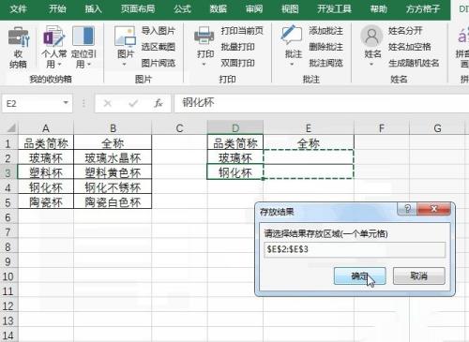Screen dimensions: 469x342
Task: Switch to the 数据 ribbon tab
Action: (219, 8)
